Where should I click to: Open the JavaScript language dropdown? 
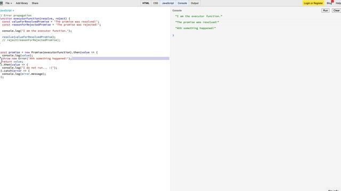point(7,11)
